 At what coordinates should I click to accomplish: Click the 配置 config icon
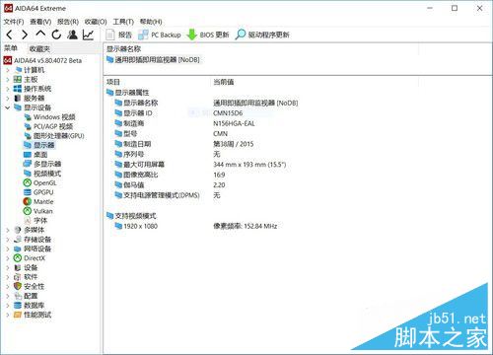[18, 296]
